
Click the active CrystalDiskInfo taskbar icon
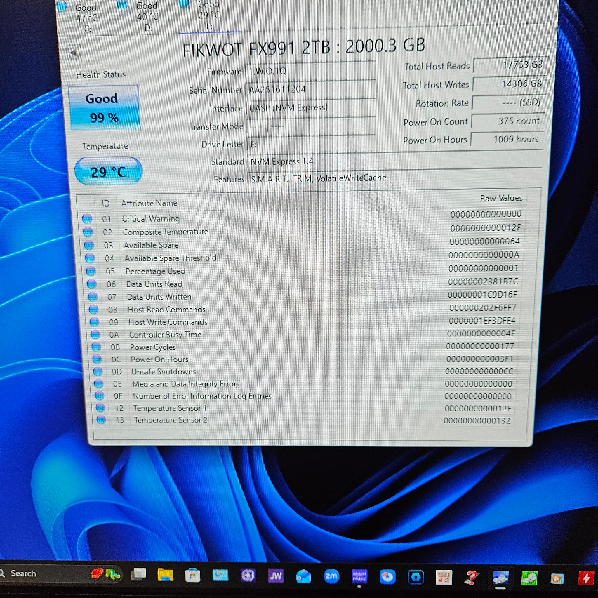tap(500, 578)
